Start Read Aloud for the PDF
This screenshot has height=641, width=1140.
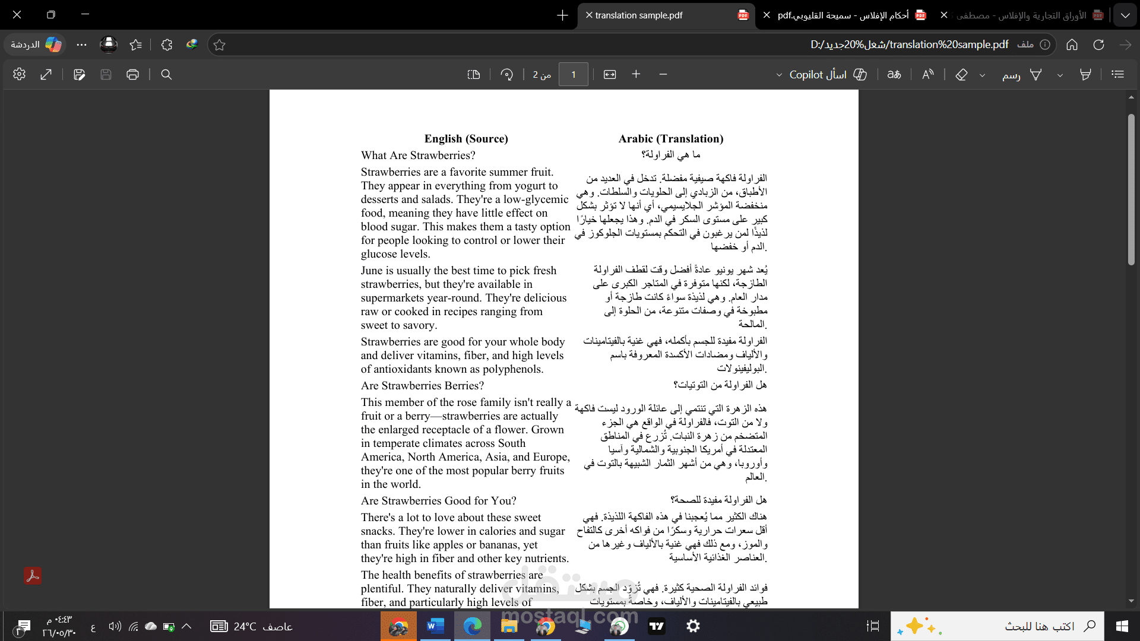(928, 74)
